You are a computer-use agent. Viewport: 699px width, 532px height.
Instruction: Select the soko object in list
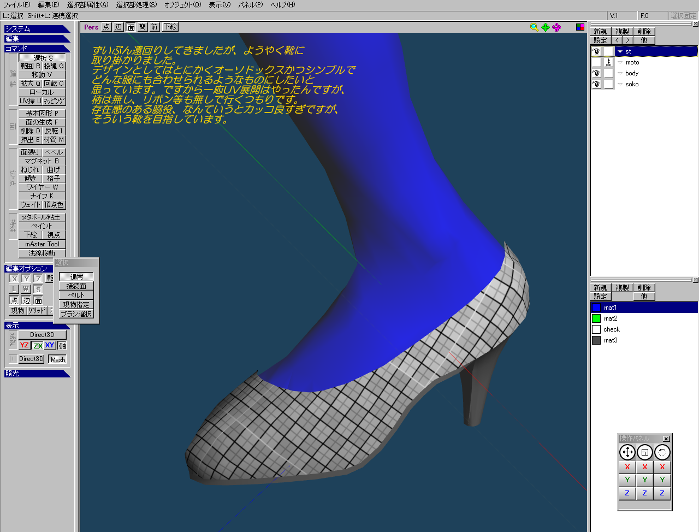pyautogui.click(x=632, y=85)
